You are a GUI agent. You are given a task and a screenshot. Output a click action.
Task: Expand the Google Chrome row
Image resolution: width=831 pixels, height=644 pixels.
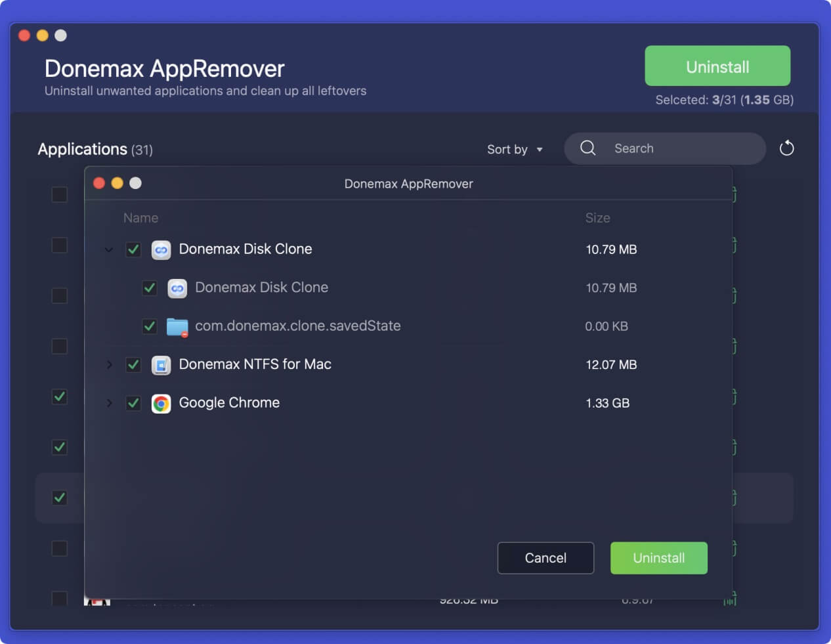coord(109,403)
